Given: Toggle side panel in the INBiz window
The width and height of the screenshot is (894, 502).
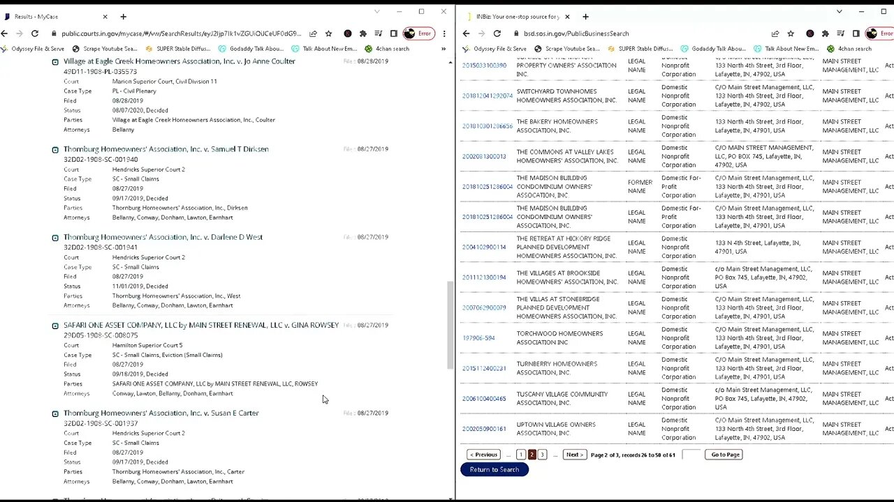Looking at the screenshot, I should 856,33.
